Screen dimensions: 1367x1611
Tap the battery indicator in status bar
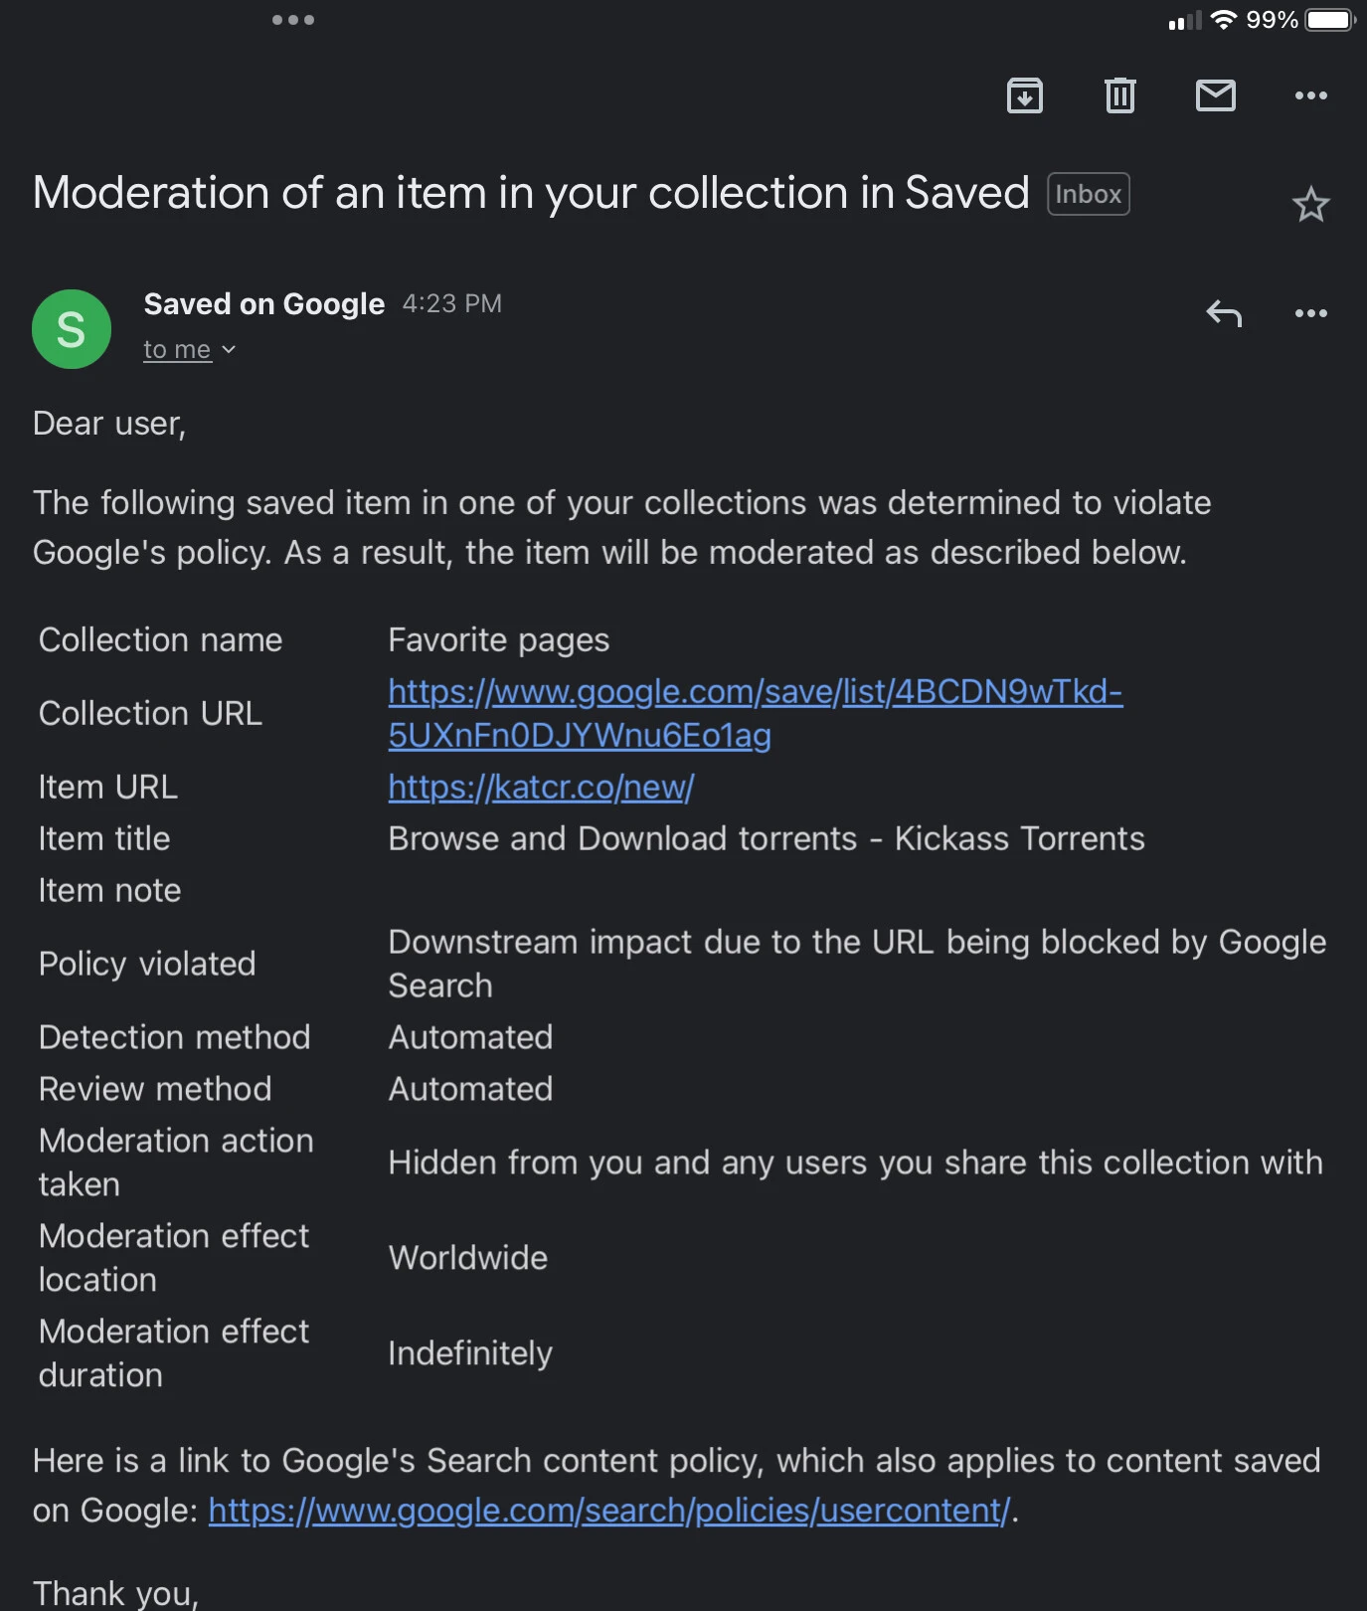click(1330, 20)
